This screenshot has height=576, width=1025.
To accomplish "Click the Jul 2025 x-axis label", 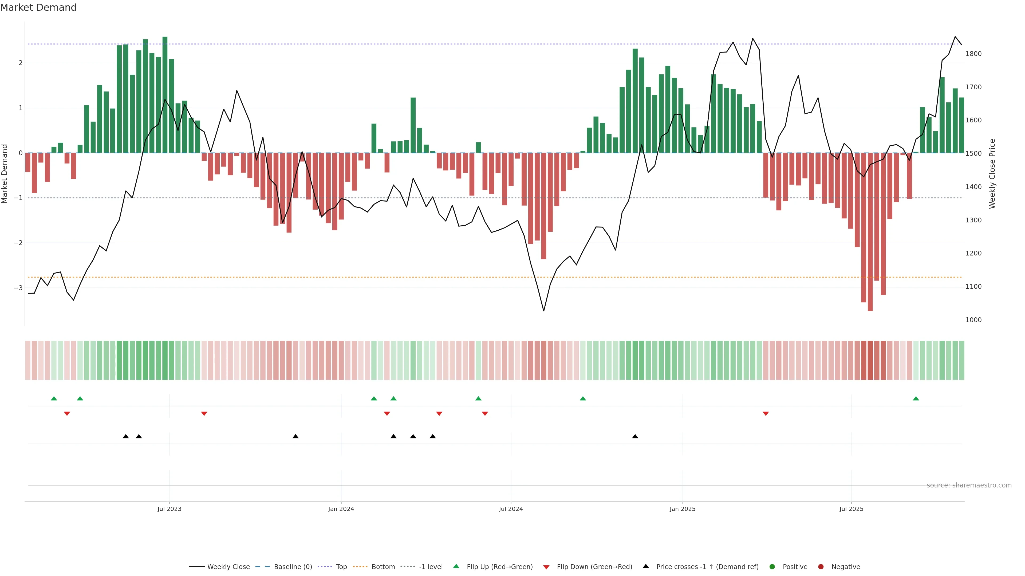I will click(x=851, y=509).
